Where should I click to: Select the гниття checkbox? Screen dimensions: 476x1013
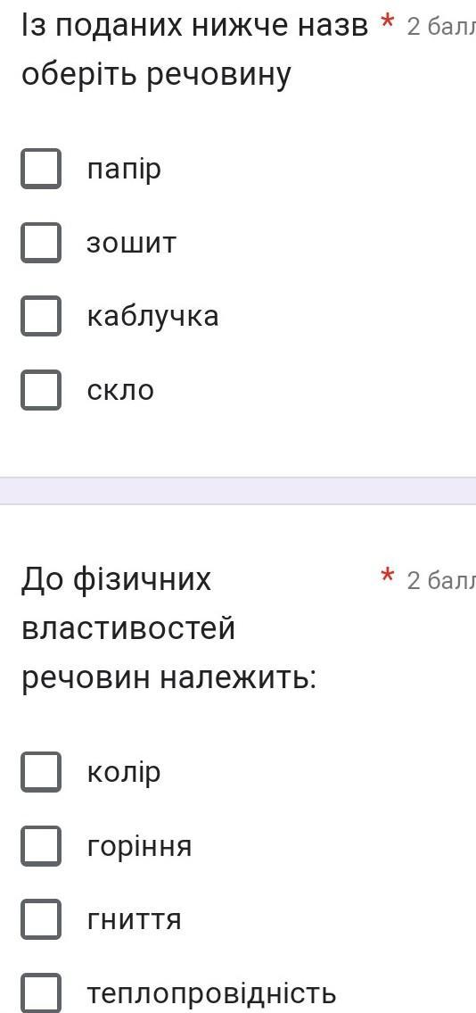tap(41, 918)
